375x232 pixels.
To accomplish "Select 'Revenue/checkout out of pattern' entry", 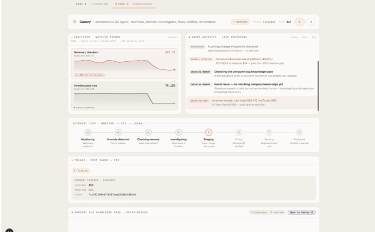I will tap(252, 61).
